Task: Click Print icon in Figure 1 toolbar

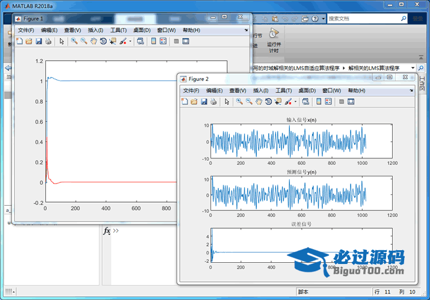Action: (48, 41)
